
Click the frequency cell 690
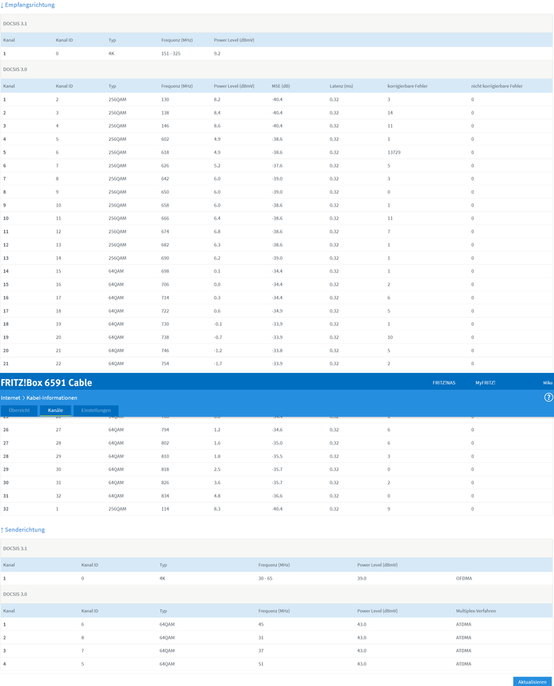coord(165,258)
